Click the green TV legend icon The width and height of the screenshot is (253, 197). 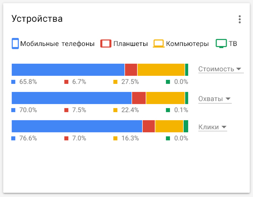(x=221, y=43)
